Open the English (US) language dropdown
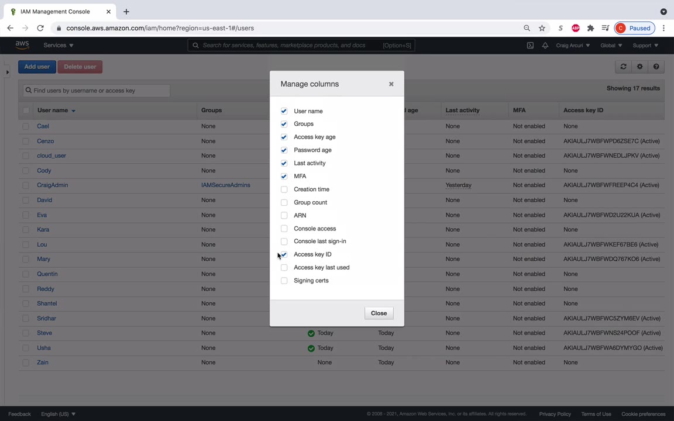This screenshot has width=674, height=421. point(58,414)
